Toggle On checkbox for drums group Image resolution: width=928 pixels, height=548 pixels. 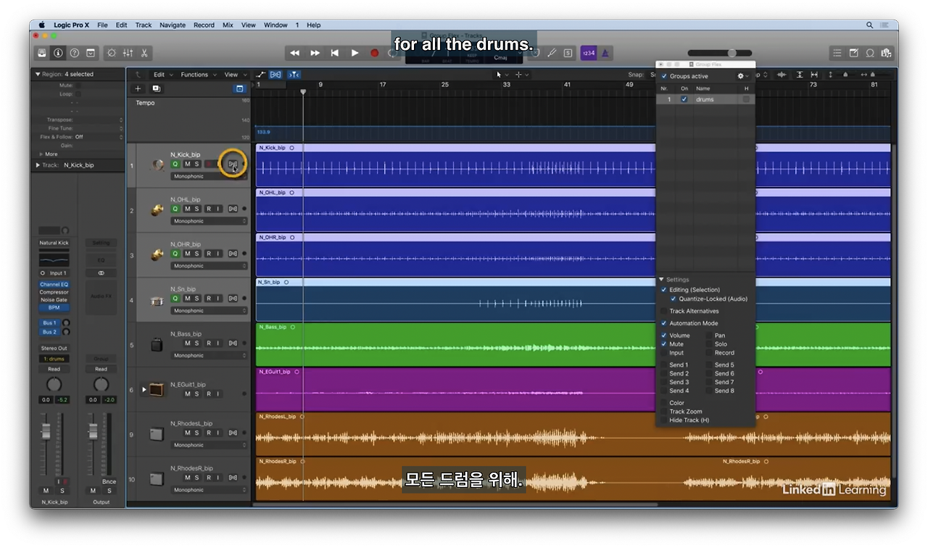coord(684,99)
